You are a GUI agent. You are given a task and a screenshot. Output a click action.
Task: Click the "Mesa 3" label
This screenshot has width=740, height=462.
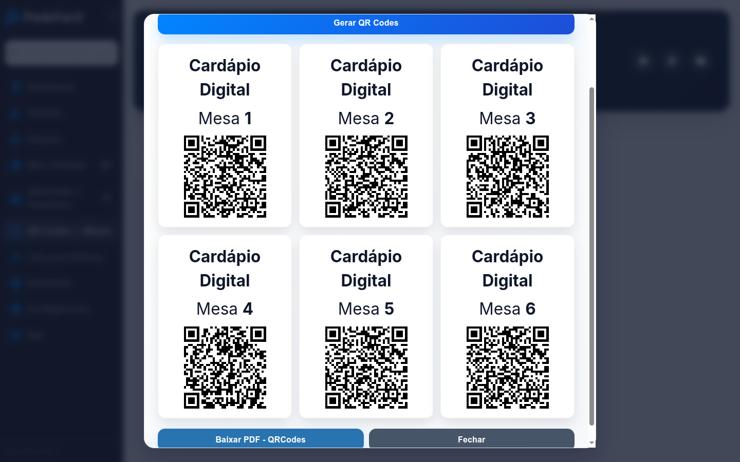tap(507, 118)
